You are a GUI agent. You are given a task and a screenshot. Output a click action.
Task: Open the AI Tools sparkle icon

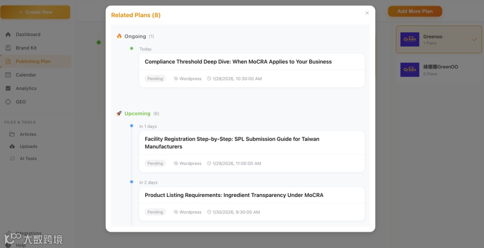click(x=12, y=158)
